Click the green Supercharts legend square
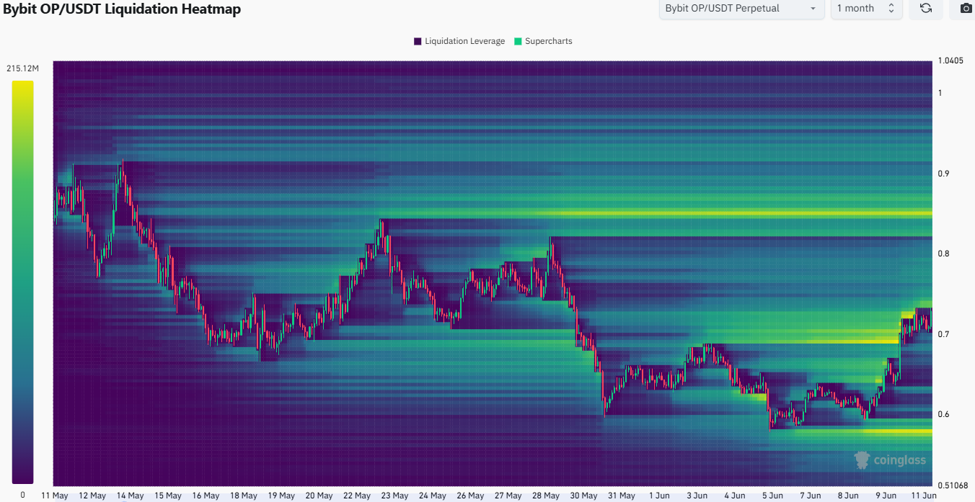Image resolution: width=975 pixels, height=502 pixels. 518,41
